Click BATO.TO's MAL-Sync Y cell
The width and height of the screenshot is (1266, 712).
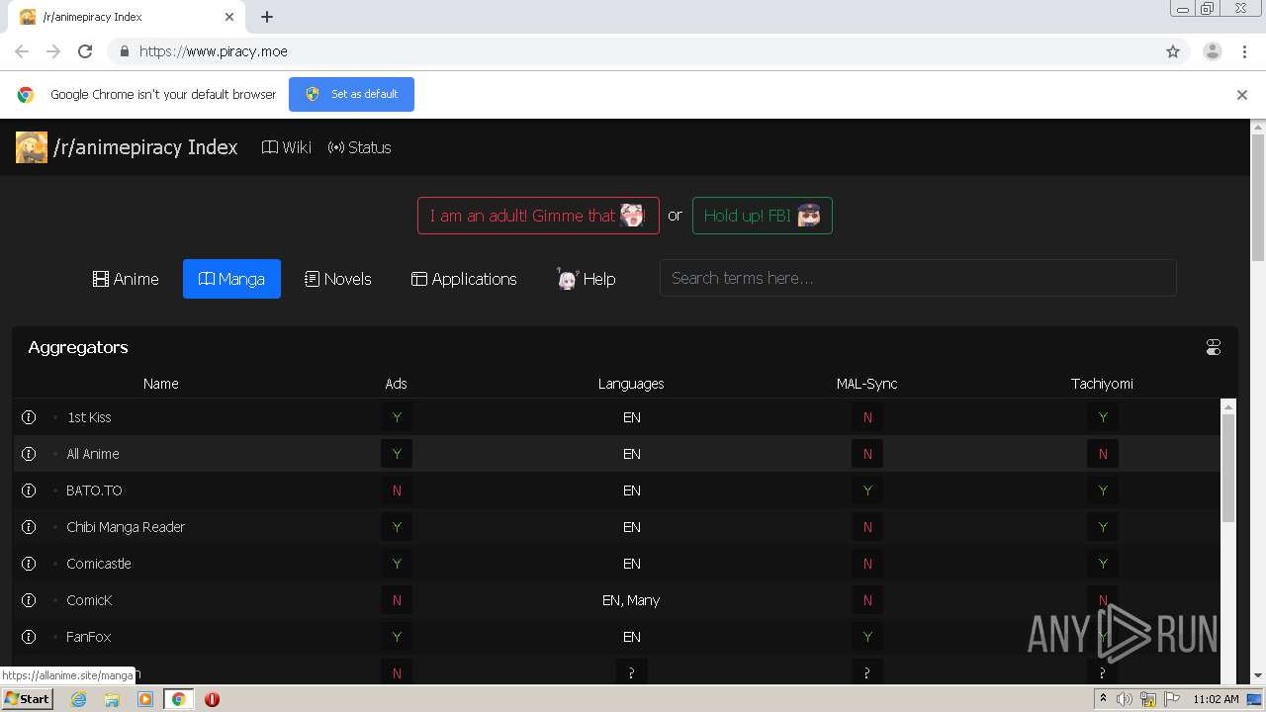pyautogui.click(x=867, y=490)
